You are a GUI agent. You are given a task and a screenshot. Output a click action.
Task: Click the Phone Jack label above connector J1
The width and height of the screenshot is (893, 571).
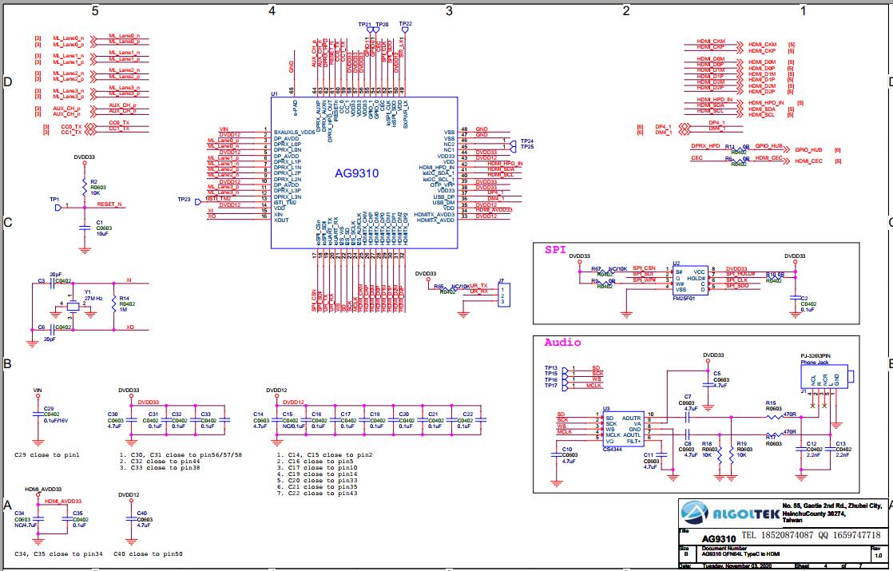(815, 362)
